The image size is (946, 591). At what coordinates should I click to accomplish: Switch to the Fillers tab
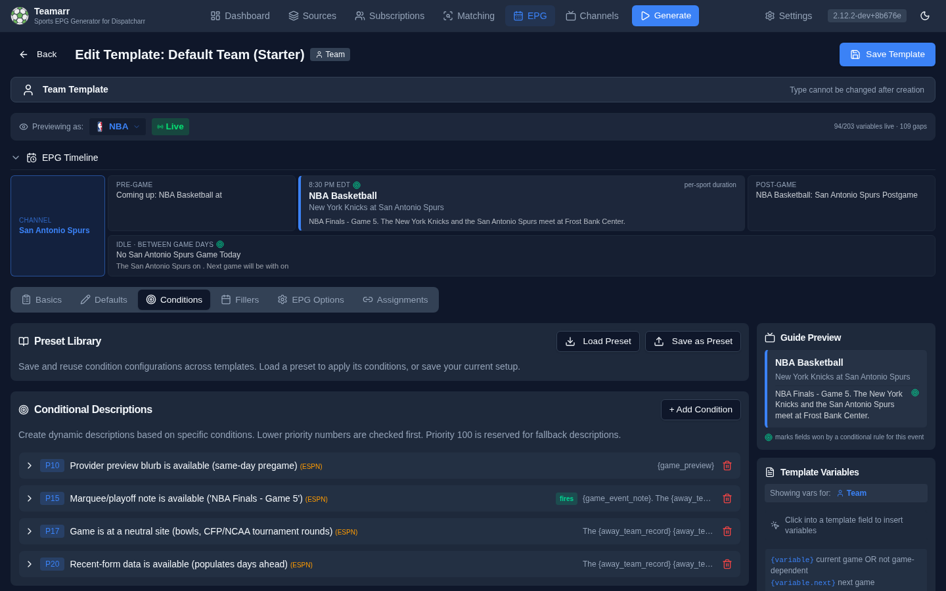240,300
